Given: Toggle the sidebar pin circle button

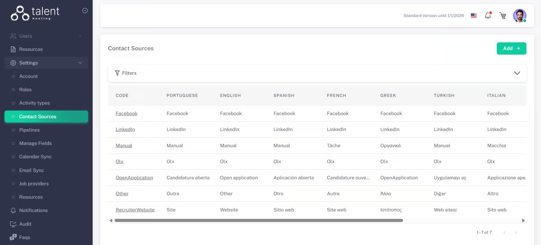Looking at the screenshot, I should pyautogui.click(x=85, y=11).
